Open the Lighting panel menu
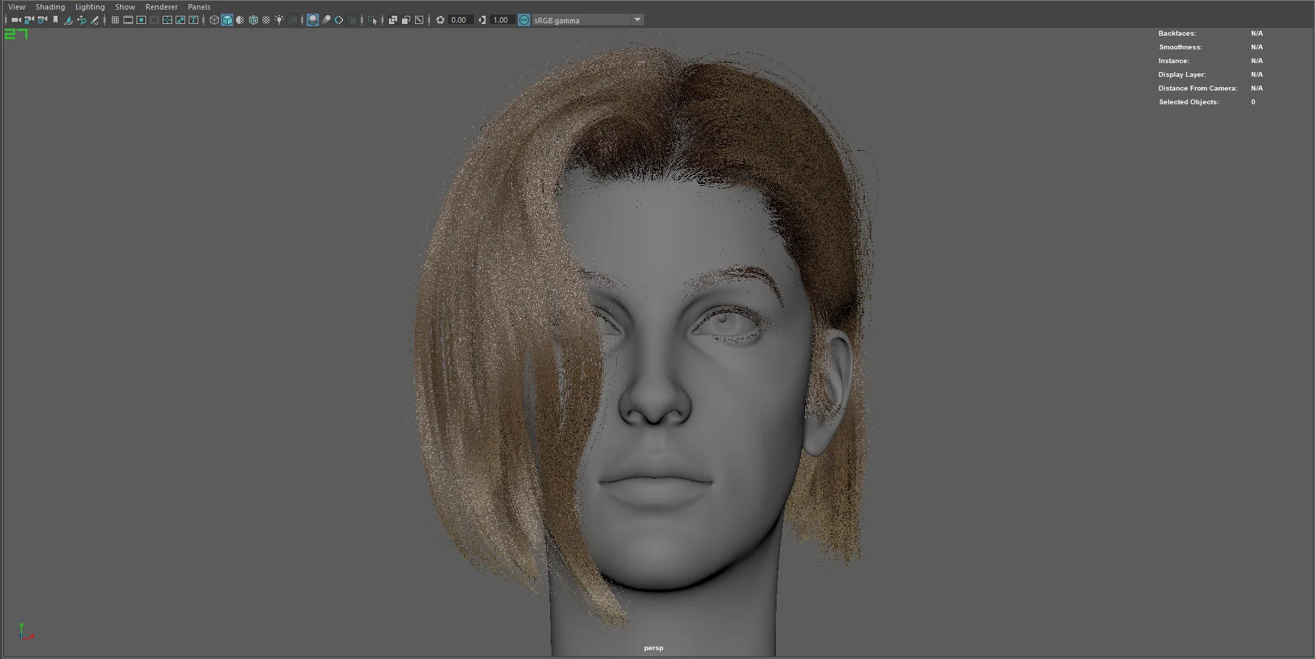The width and height of the screenshot is (1315, 659). pos(90,7)
